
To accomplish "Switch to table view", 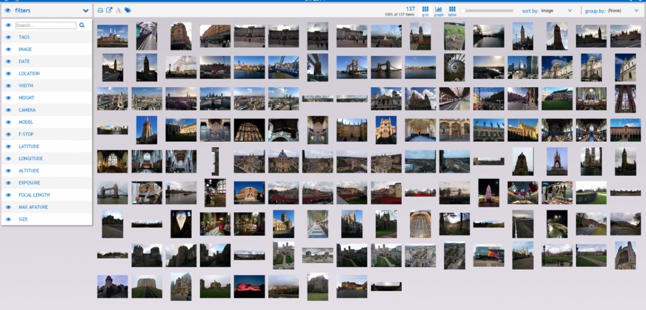I will pyautogui.click(x=452, y=11).
